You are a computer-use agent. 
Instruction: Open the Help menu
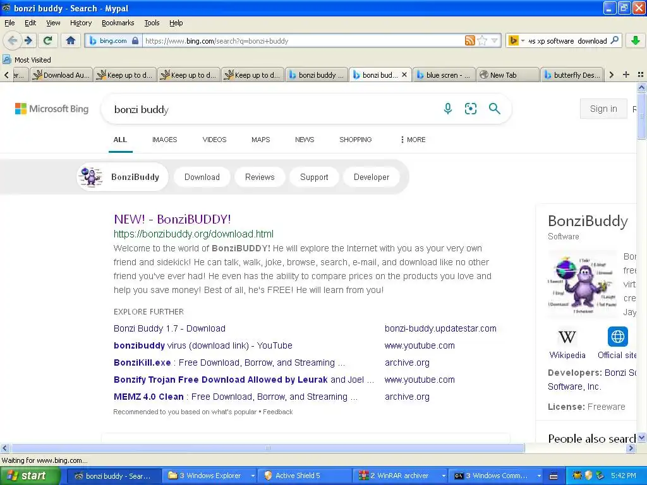coord(176,23)
